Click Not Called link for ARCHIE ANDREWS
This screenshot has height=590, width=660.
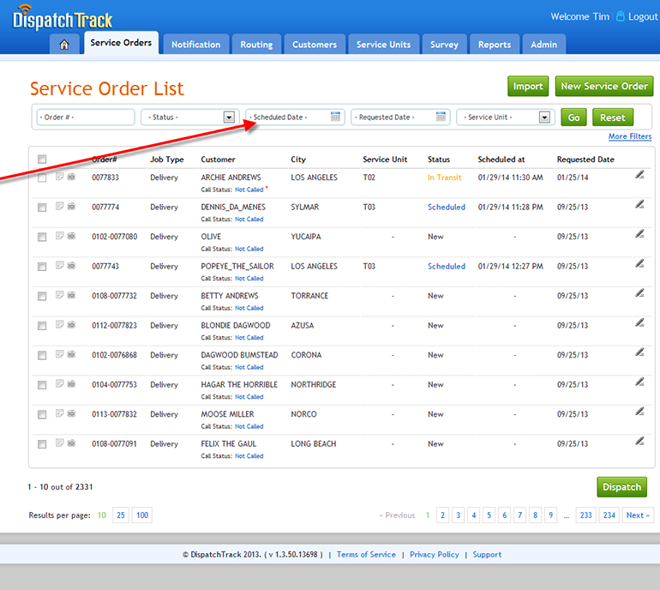(249, 190)
